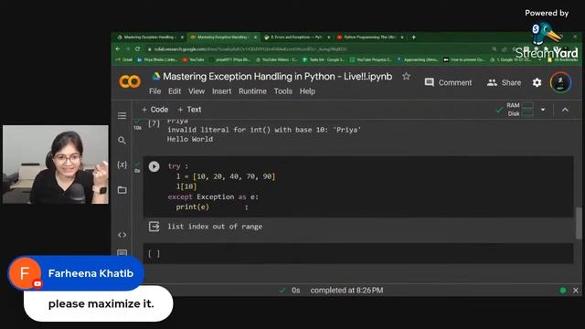Open the Insert menu
Screen dimensions: 585x329
coord(221,91)
